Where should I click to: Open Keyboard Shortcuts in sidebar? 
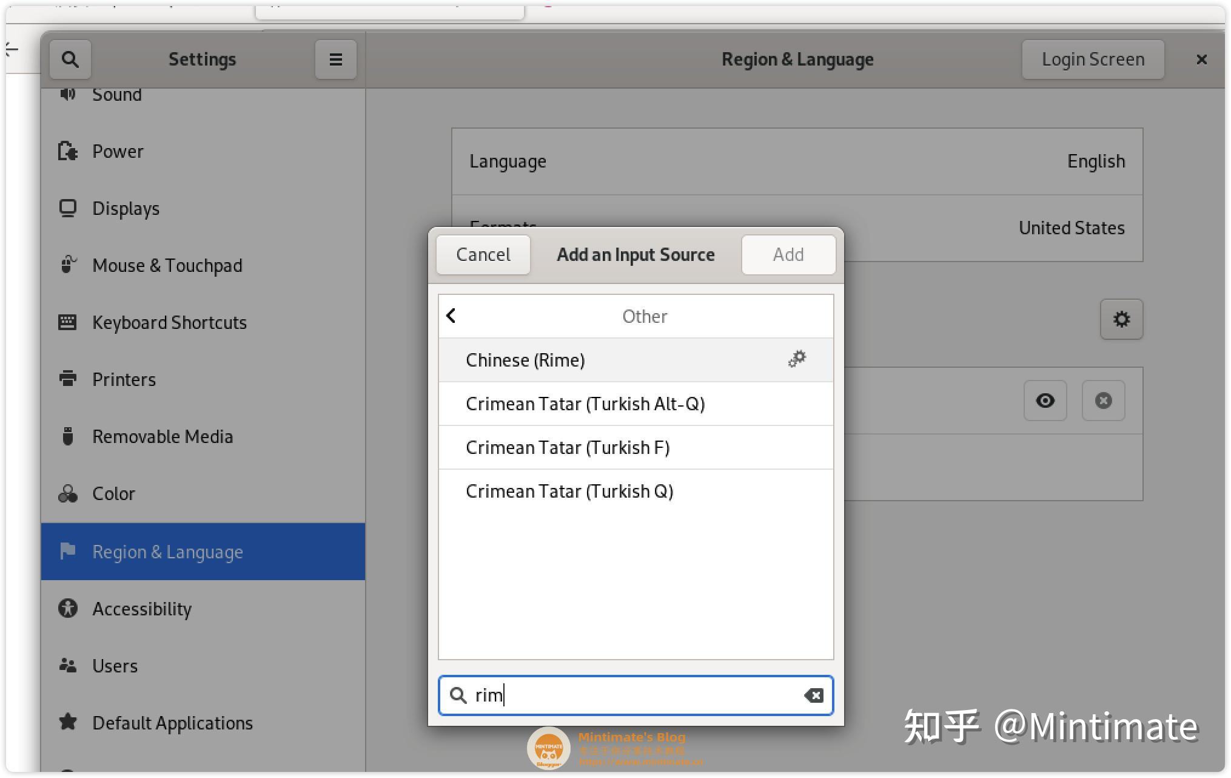169,323
